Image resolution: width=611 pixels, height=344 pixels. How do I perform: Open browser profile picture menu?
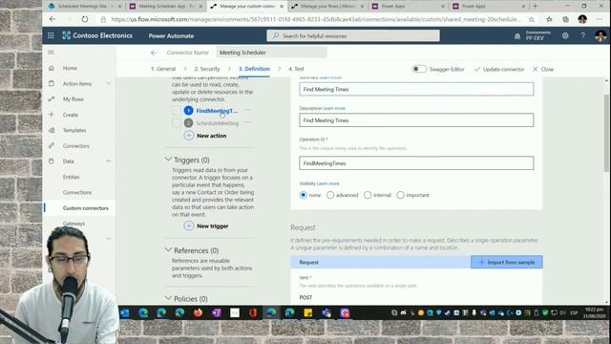pos(582,19)
